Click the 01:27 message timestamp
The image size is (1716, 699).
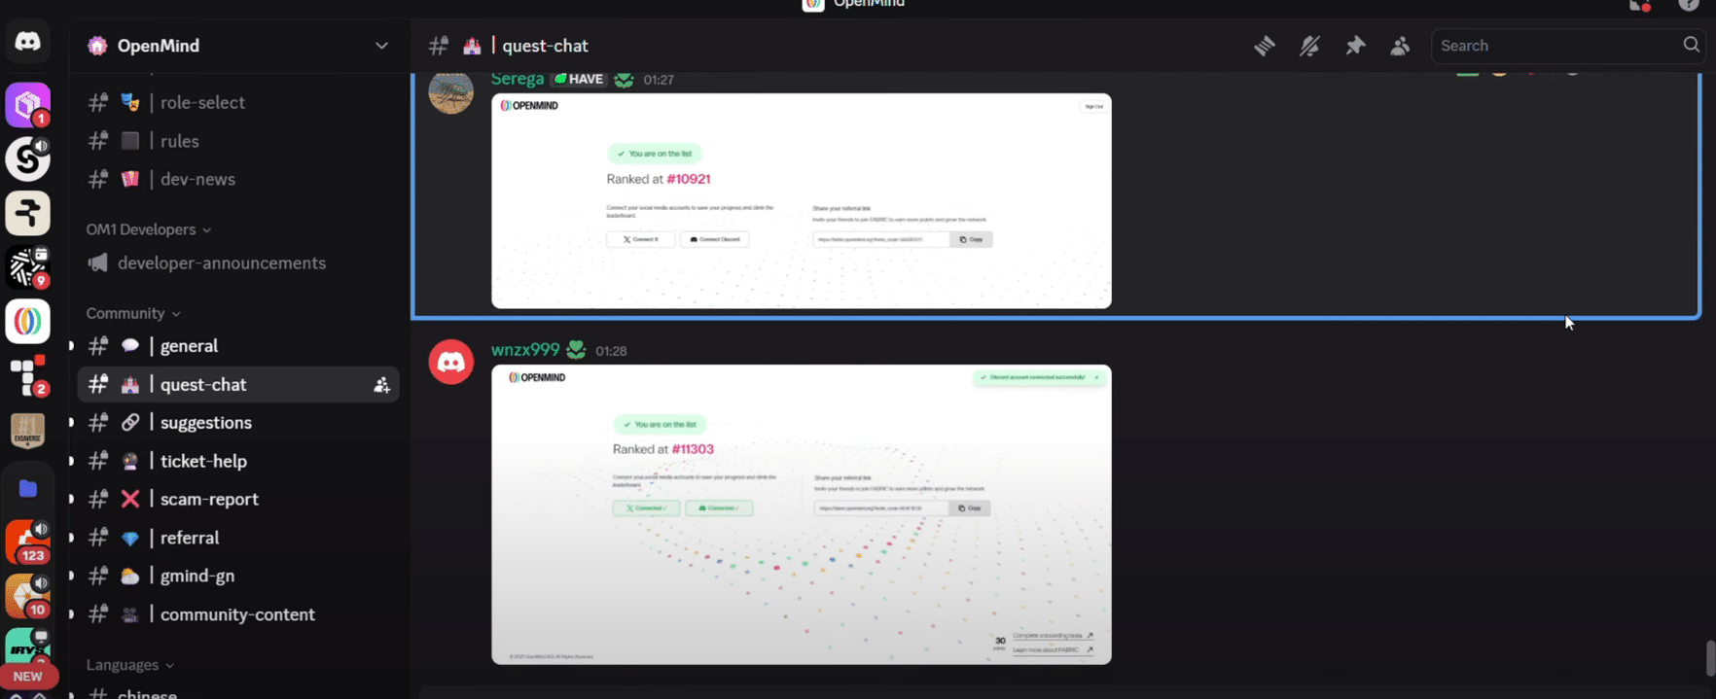(x=659, y=80)
